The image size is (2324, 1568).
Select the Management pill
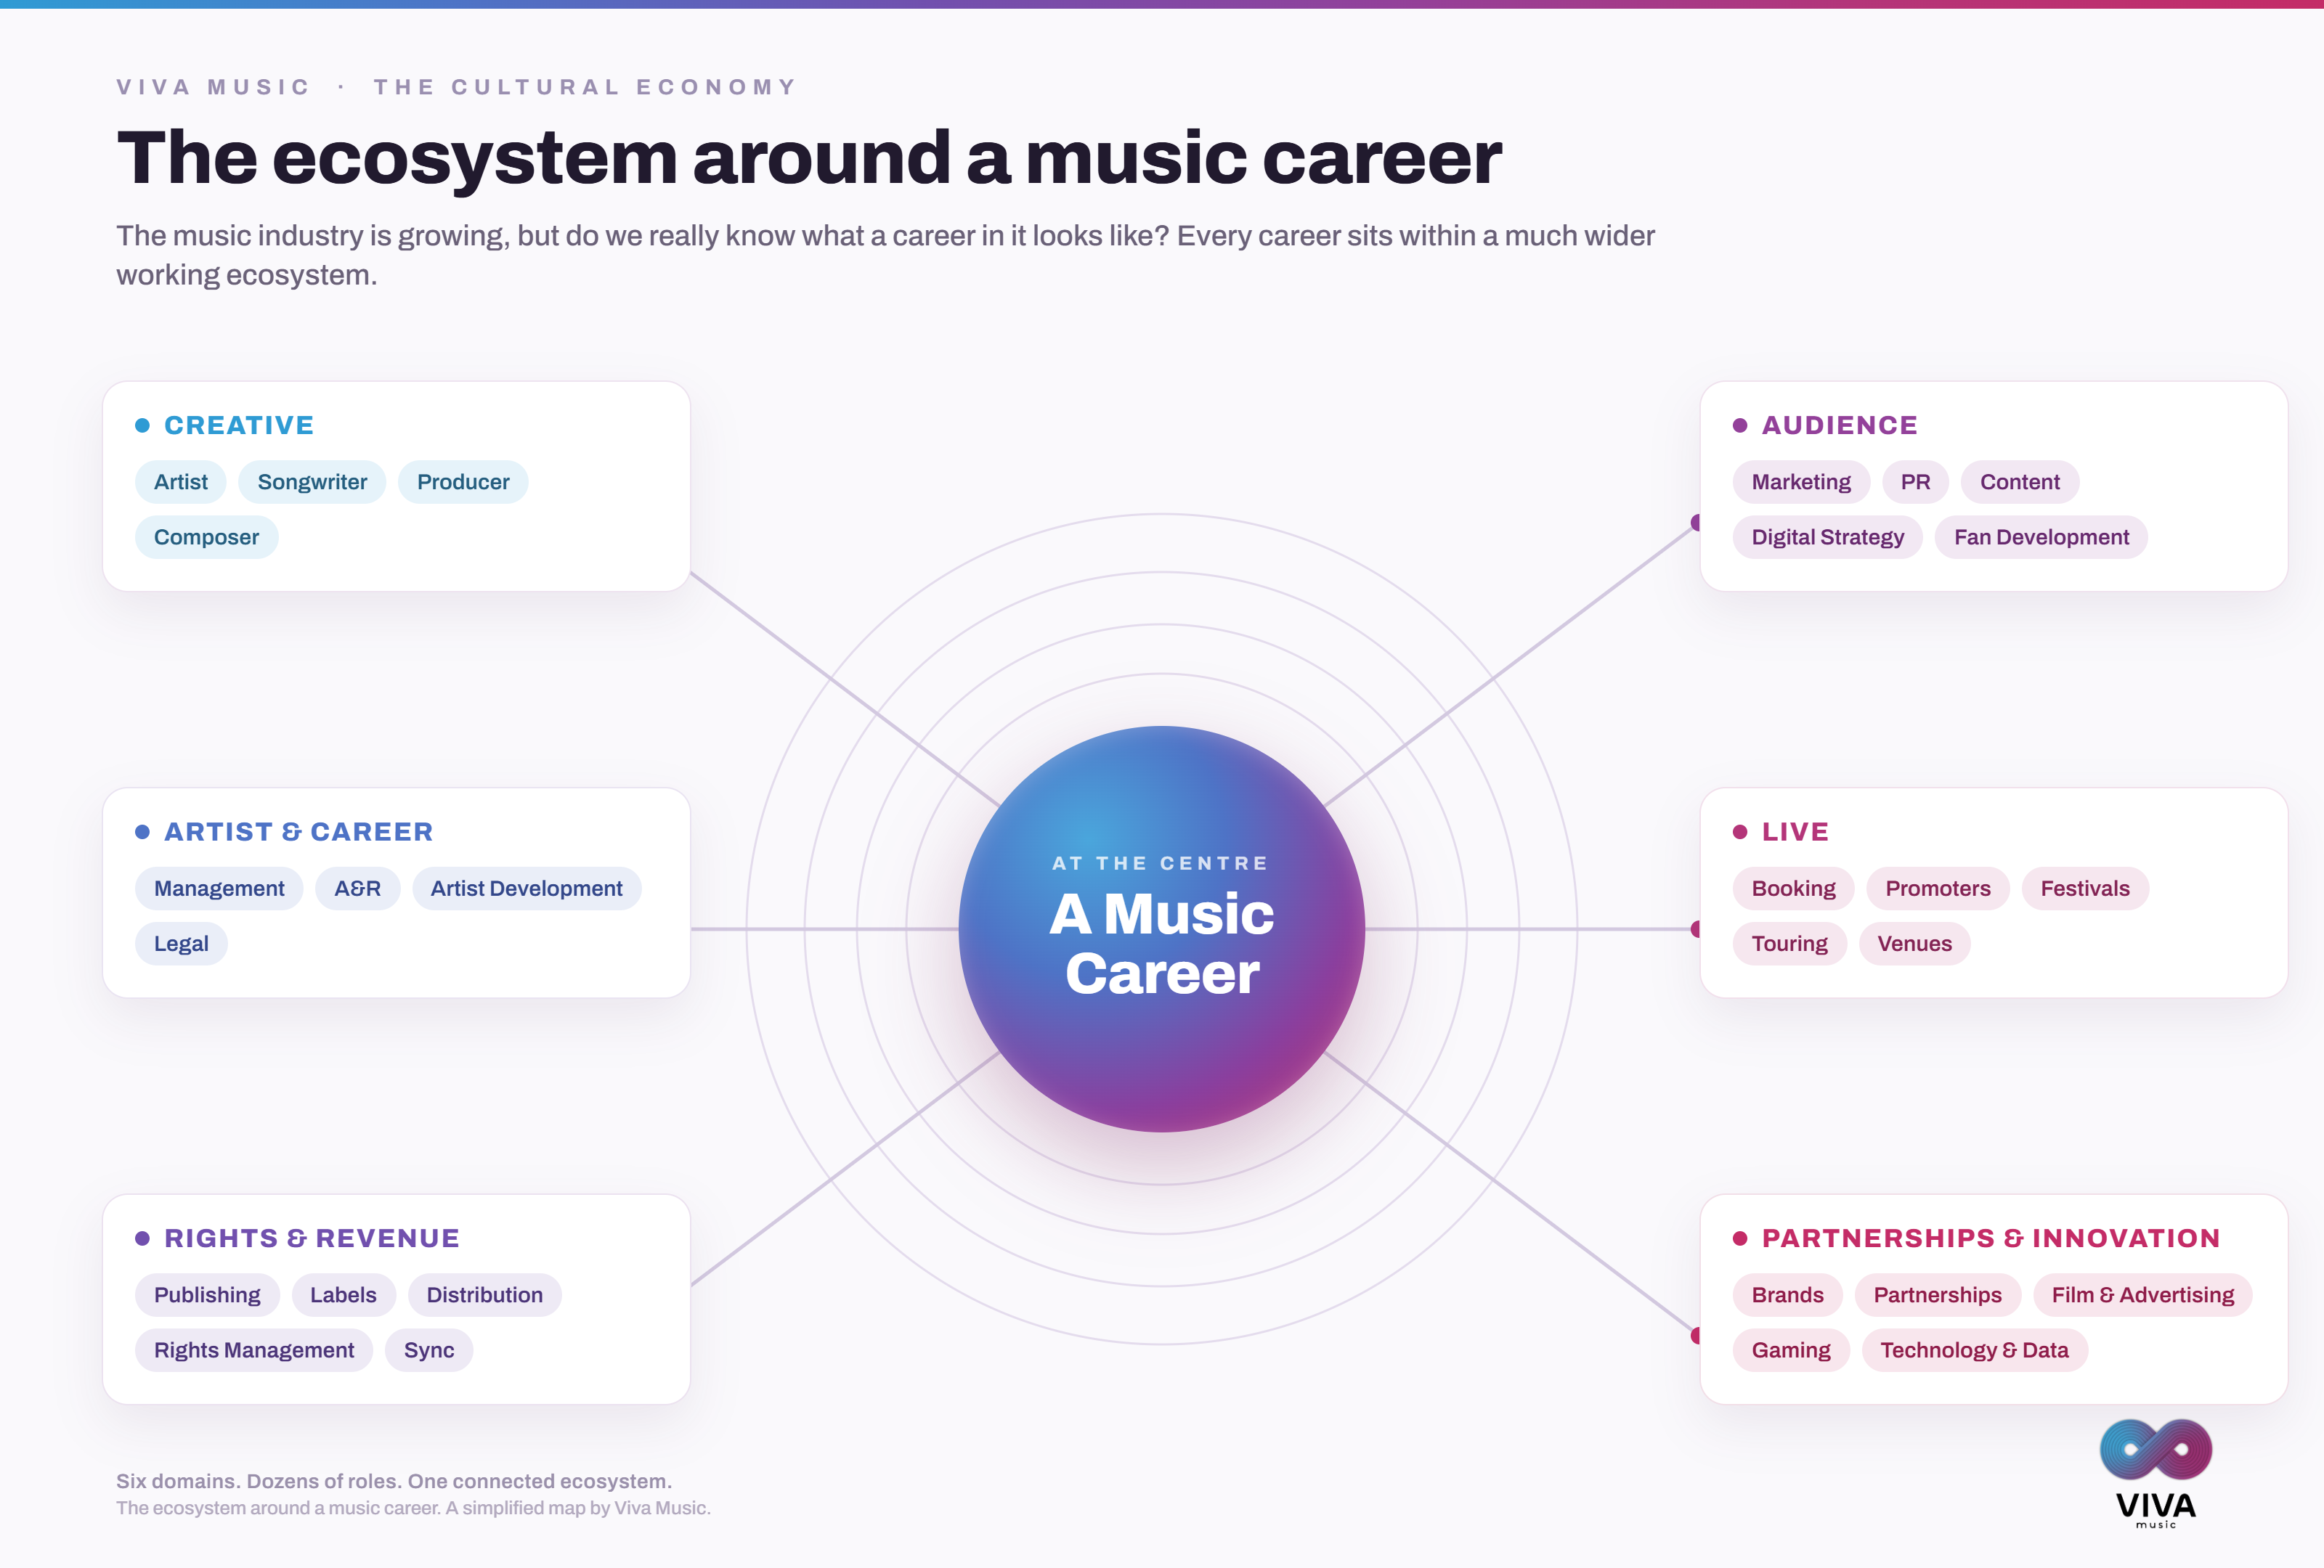tap(219, 889)
